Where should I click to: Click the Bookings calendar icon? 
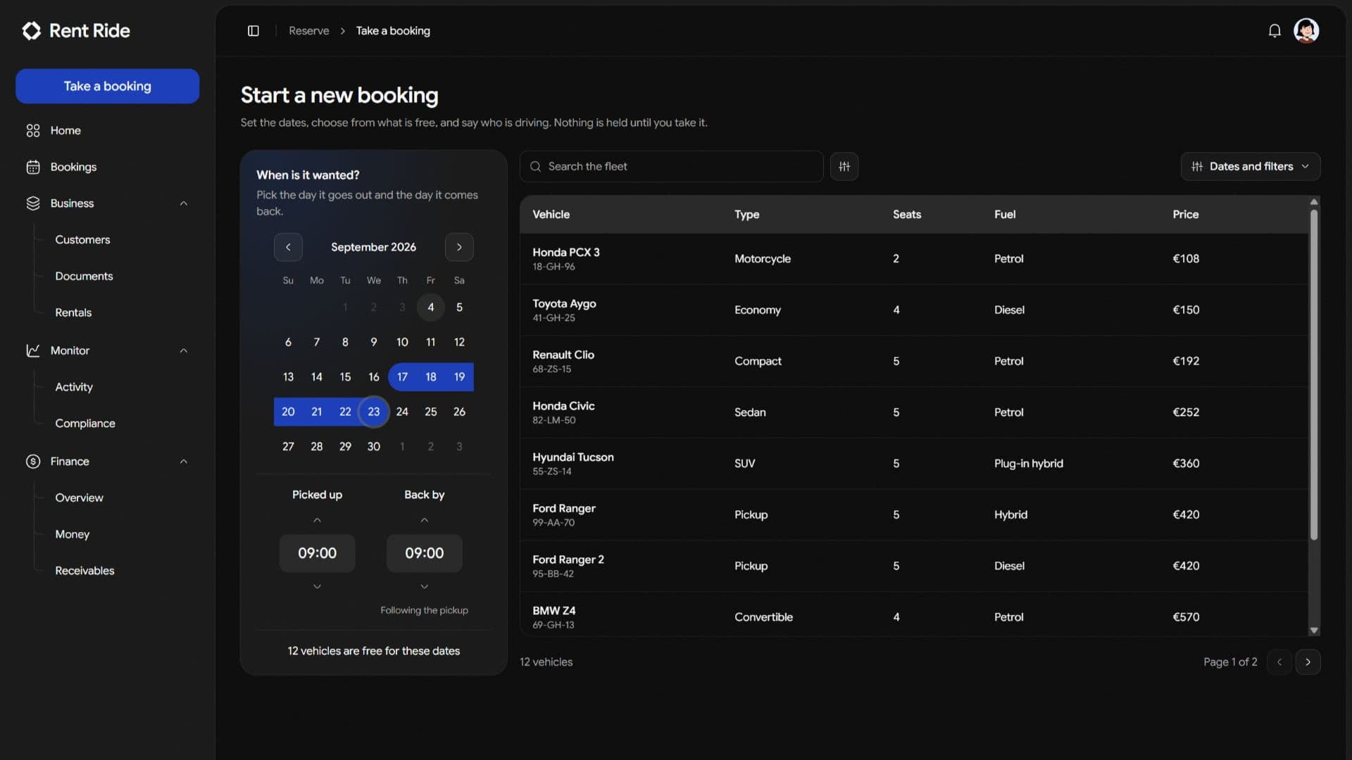tap(33, 167)
